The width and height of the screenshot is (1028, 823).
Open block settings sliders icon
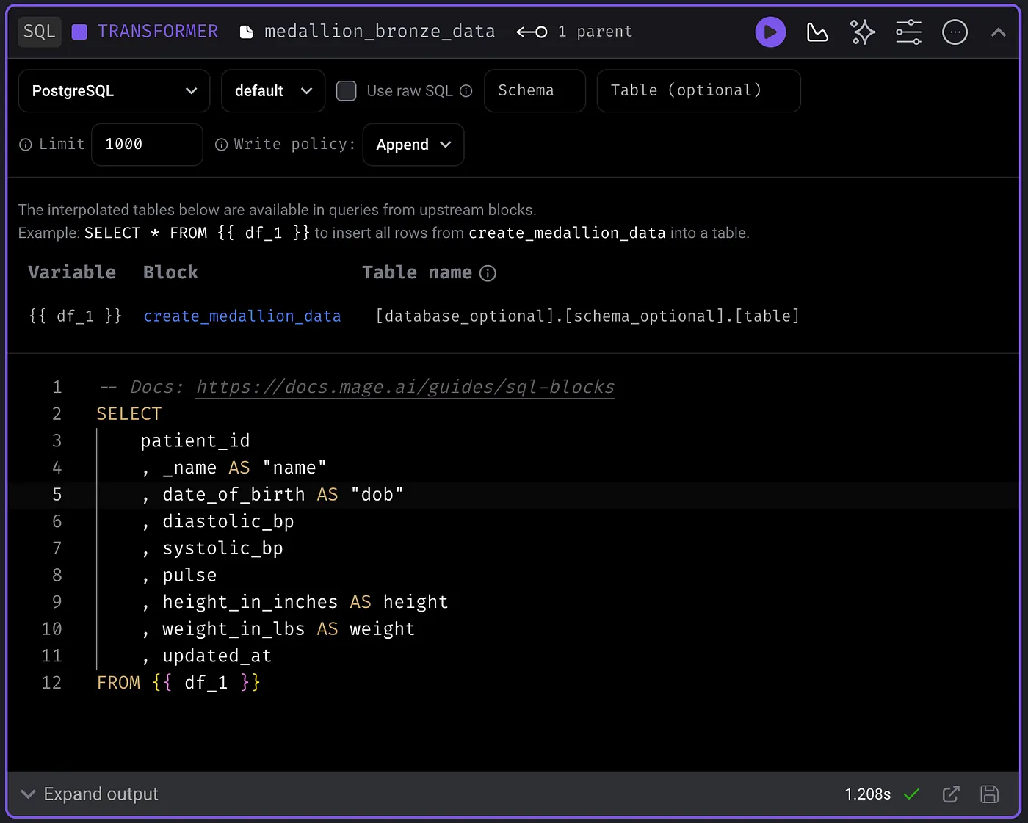coord(908,32)
